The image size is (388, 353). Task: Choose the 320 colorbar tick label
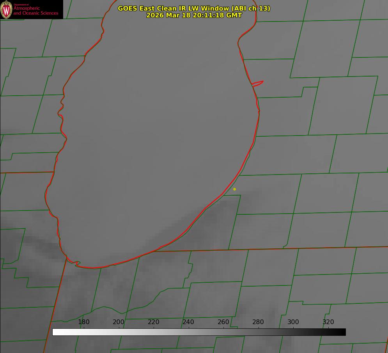click(328, 322)
